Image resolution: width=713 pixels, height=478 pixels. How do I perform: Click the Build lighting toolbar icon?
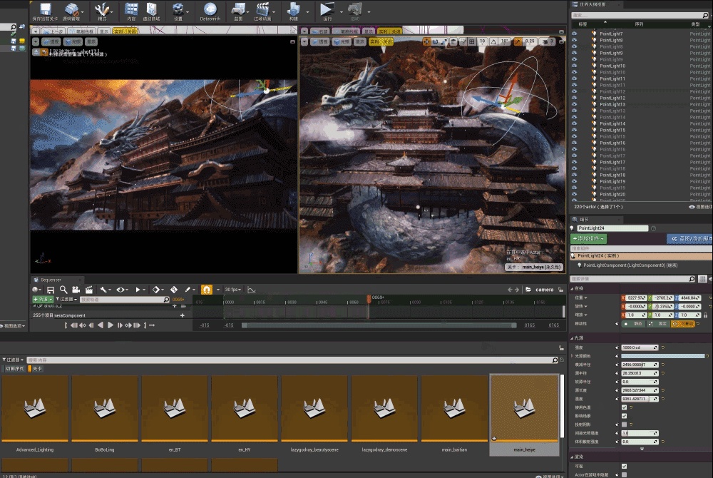click(x=294, y=10)
